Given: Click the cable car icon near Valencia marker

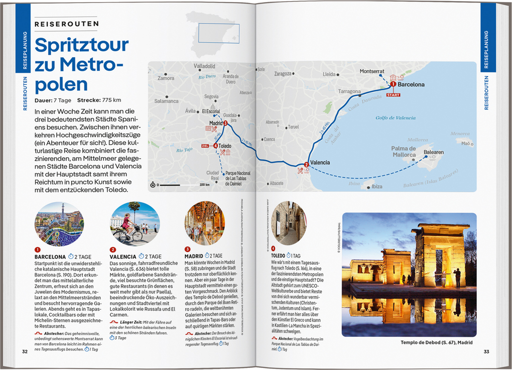Looking at the screenshot, I should click(306, 171).
